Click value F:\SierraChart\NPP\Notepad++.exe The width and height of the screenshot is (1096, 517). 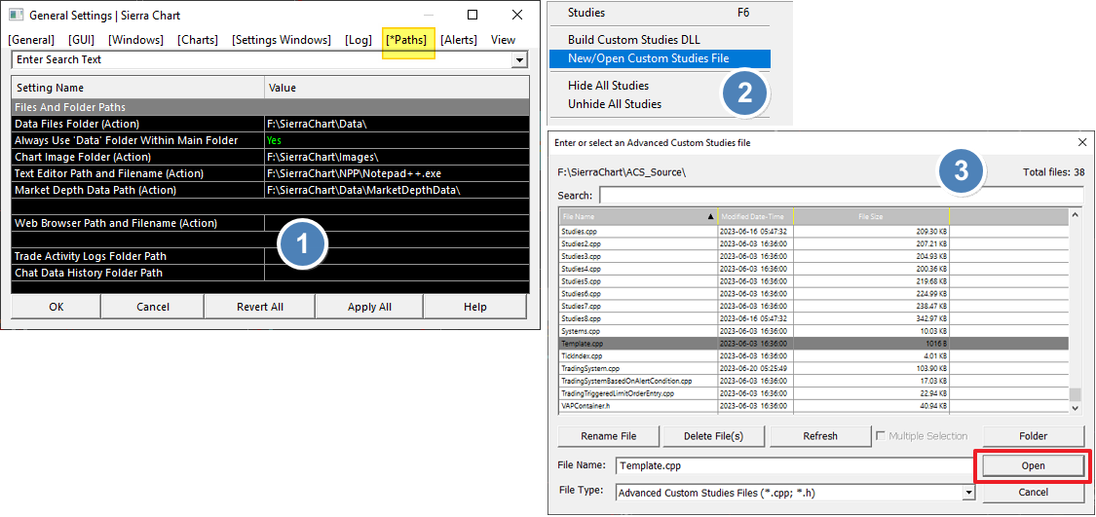point(354,173)
